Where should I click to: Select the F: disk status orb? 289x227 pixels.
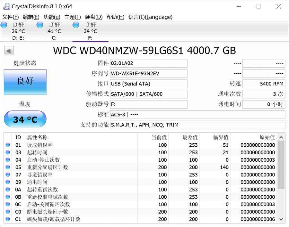[76, 25]
